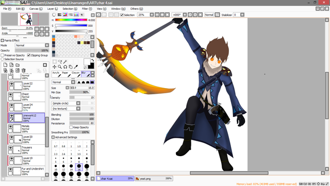Select the Blur brush
This screenshot has width=330, height=186.
(86, 74)
